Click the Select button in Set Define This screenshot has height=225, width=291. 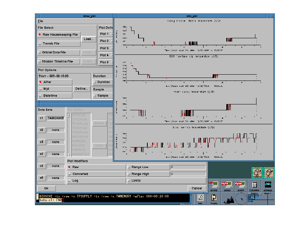[x=99, y=123]
